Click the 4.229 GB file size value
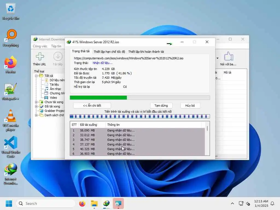The height and width of the screenshot is (210, 280). point(108,69)
